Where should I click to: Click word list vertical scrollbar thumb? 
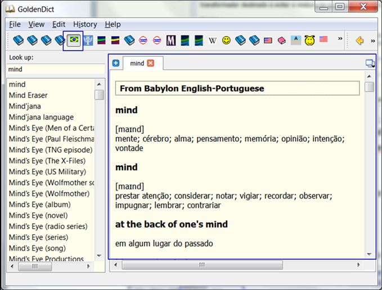coord(99,95)
